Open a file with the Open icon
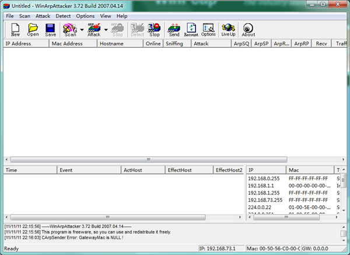 coord(33,30)
